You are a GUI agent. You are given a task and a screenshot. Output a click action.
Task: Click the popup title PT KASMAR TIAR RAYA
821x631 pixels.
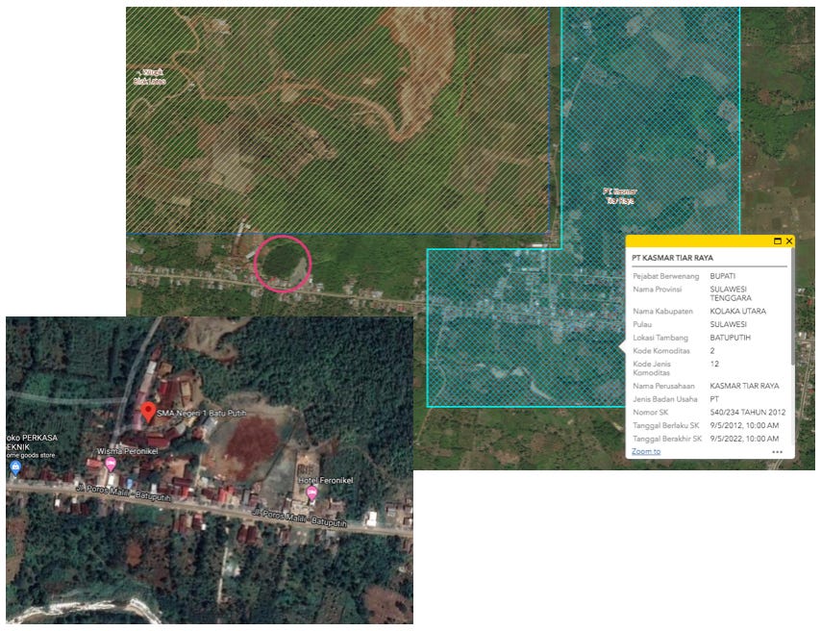coord(672,259)
